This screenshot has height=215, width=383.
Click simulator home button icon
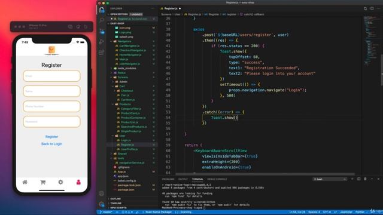pos(78,26)
